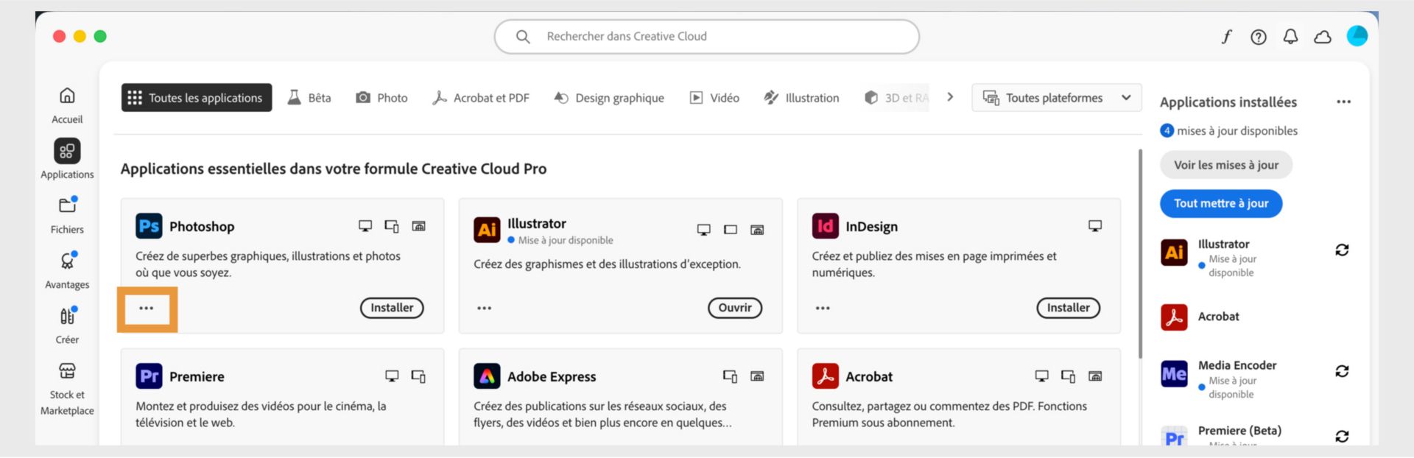Viewport: 1414px width, 458px height.
Task: Switch to the Acrobat et PDF tab
Action: [480, 97]
